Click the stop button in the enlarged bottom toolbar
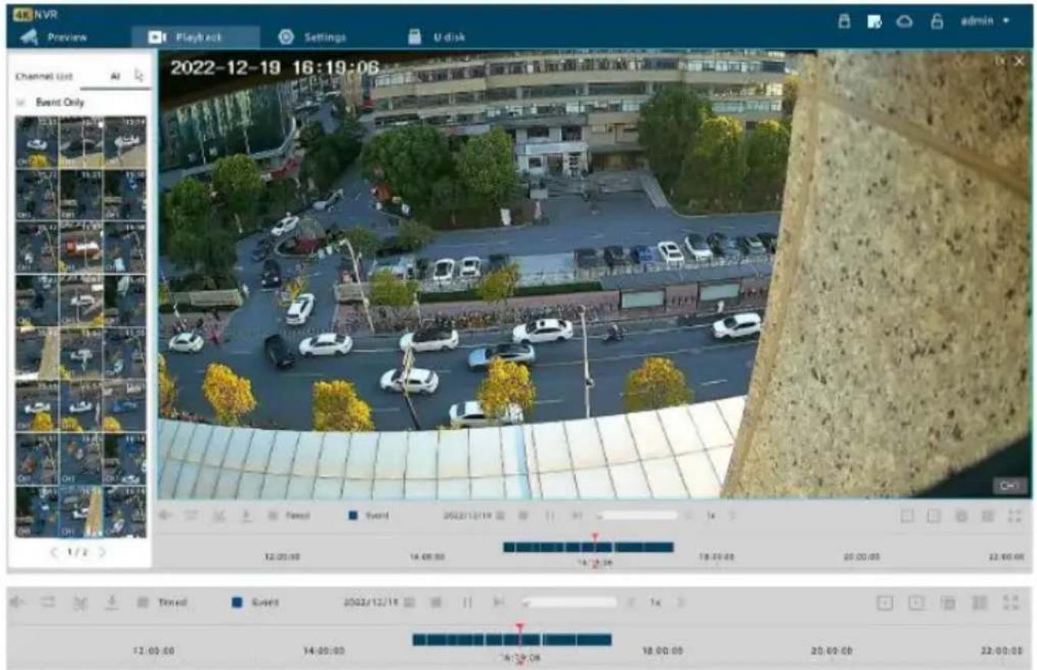Viewport: 1037px width, 670px height. pyautogui.click(x=437, y=603)
